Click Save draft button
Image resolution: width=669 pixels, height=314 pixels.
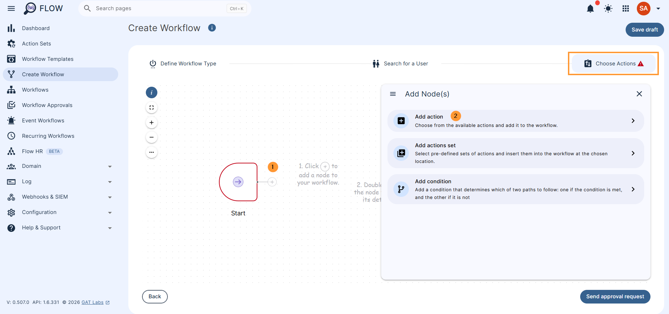(645, 30)
